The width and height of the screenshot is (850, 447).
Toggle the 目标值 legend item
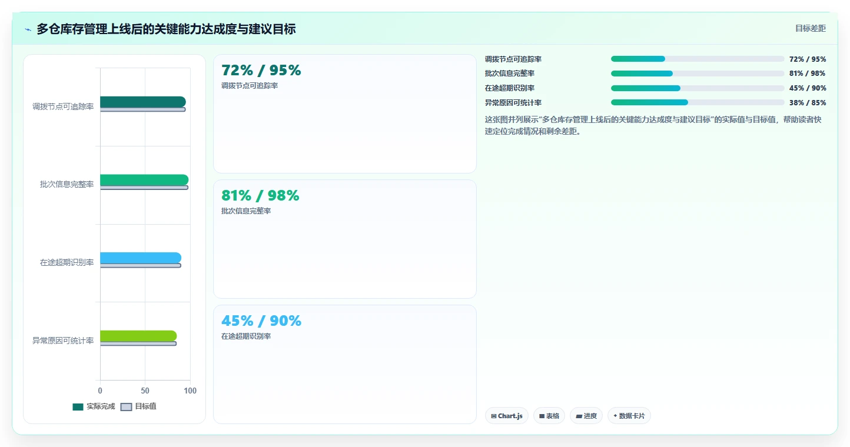[138, 406]
